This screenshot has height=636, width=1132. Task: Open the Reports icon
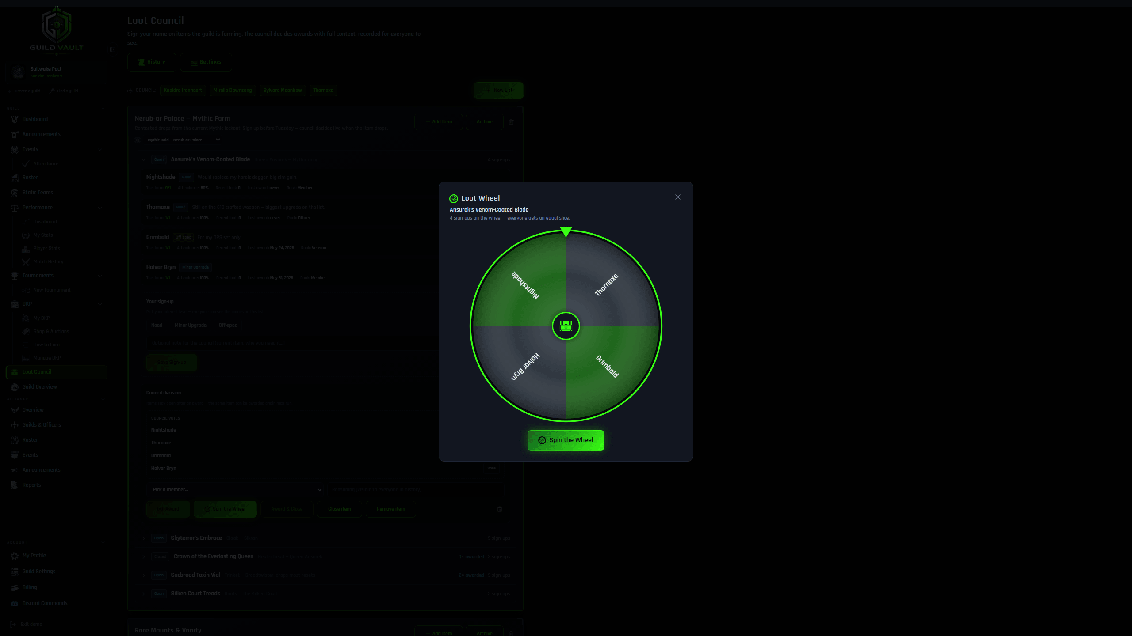(x=15, y=485)
